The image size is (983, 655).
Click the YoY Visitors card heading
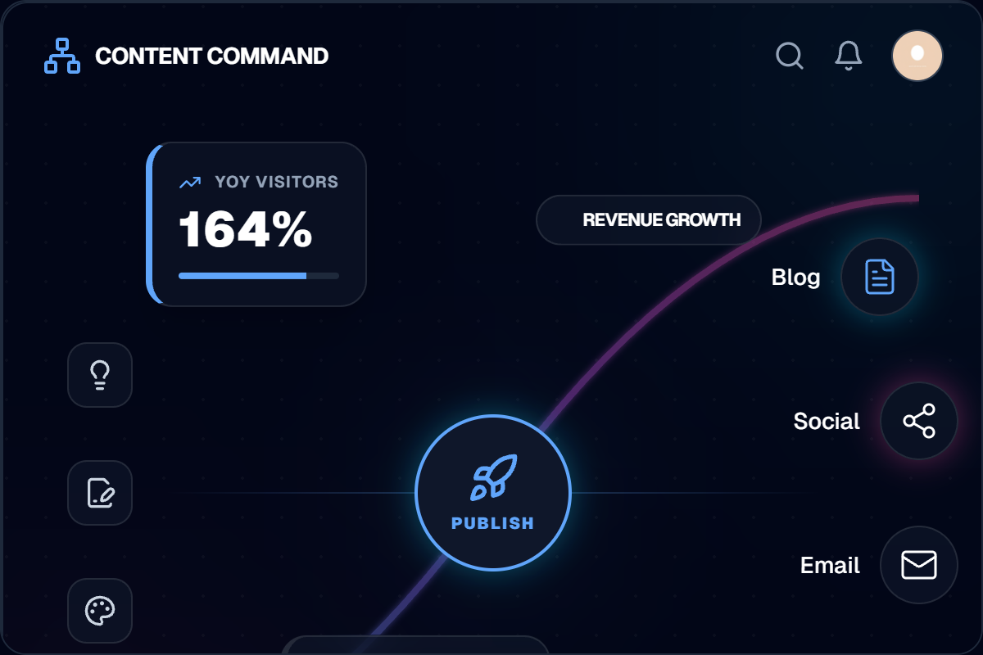276,182
